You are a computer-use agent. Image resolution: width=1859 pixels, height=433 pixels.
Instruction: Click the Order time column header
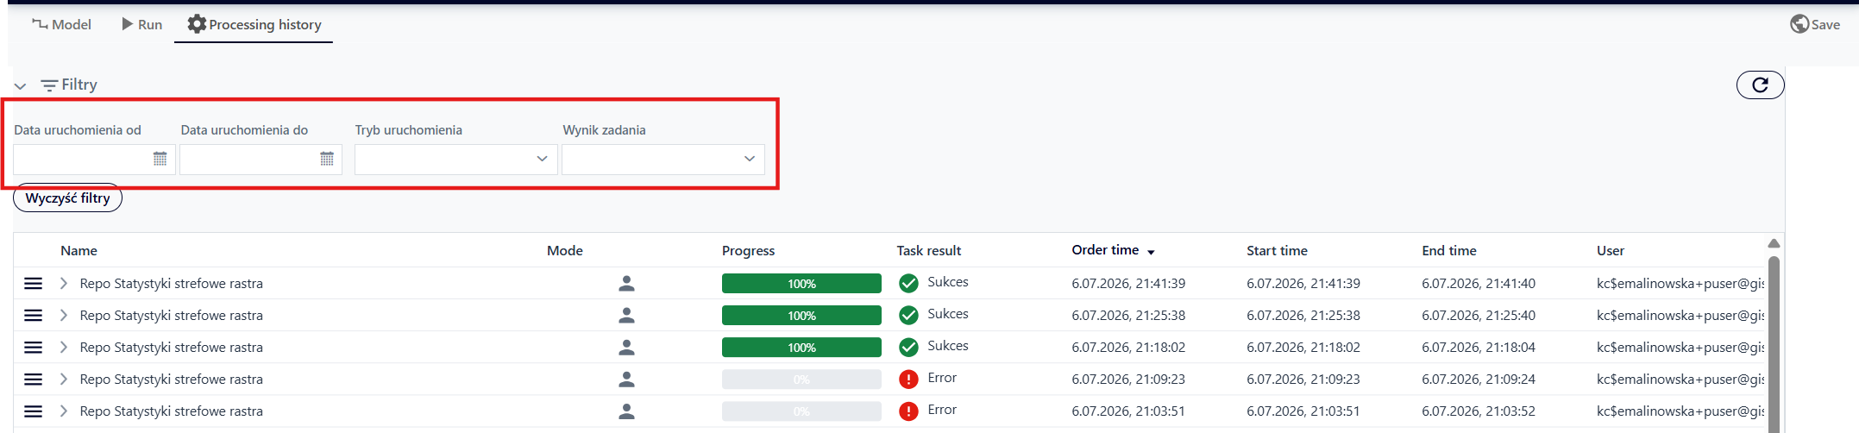tap(1105, 249)
